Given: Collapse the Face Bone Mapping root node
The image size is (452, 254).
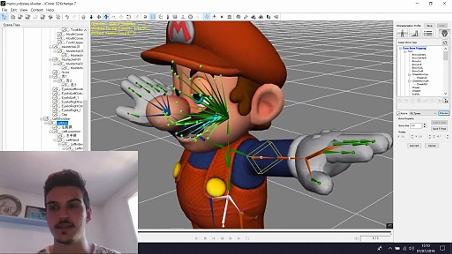Looking at the screenshot, I should [400, 48].
